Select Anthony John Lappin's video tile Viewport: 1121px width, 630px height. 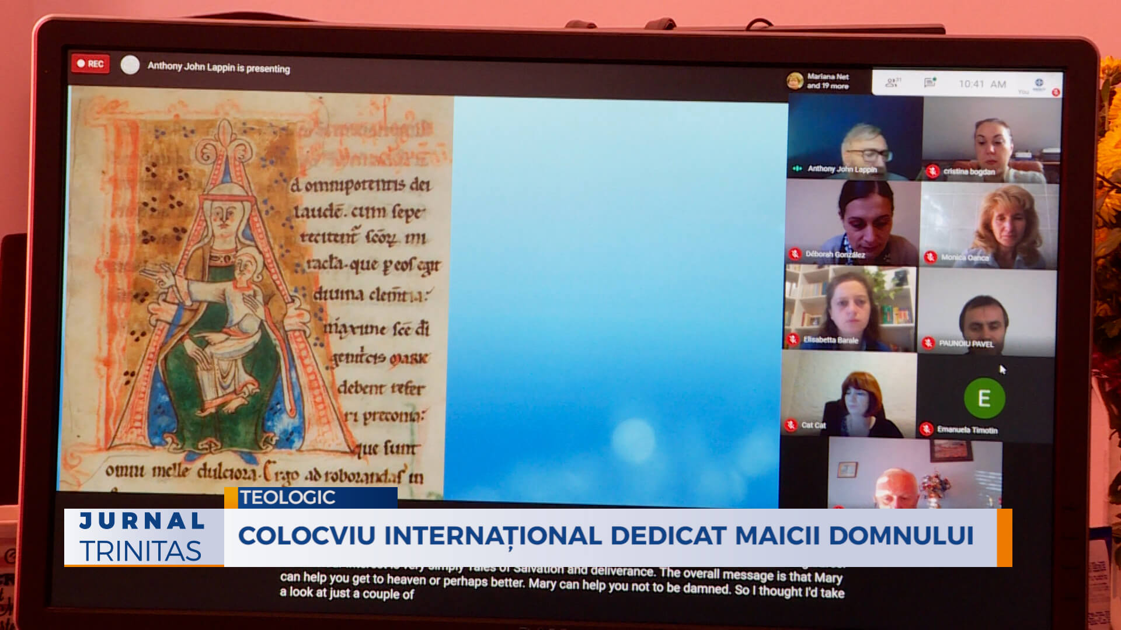click(x=854, y=138)
